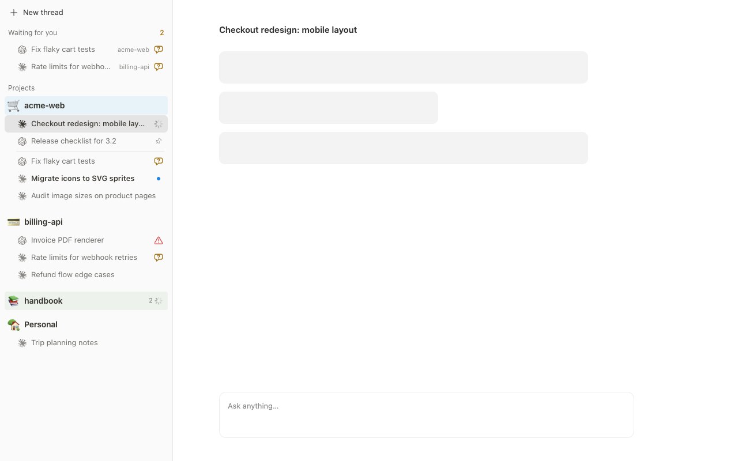
Task: Select Checkout redesign: mobile layout thread
Action: 86,124
